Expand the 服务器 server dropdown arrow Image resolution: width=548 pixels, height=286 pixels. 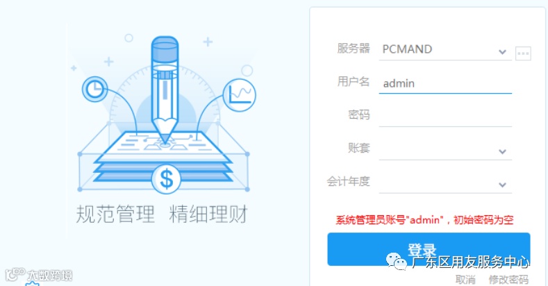click(502, 52)
